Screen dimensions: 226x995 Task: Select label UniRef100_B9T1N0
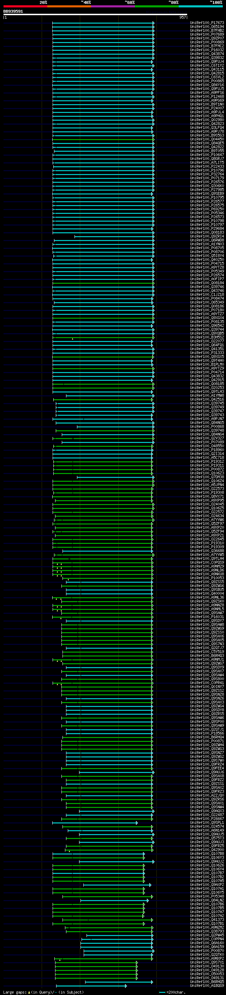(x=207, y=104)
